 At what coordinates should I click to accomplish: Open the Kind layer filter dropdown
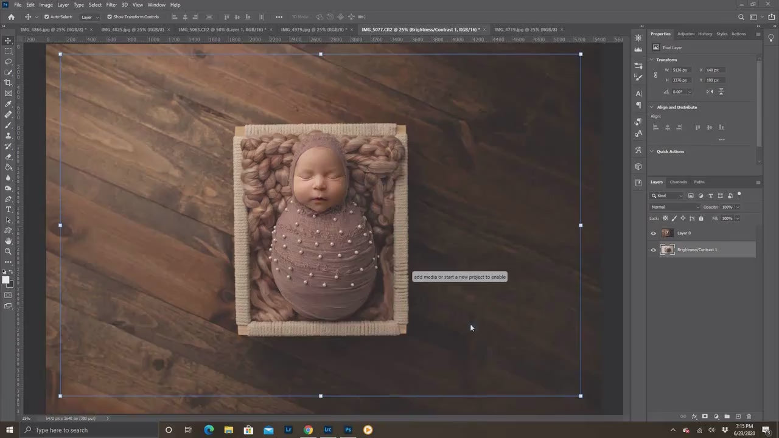click(667, 196)
